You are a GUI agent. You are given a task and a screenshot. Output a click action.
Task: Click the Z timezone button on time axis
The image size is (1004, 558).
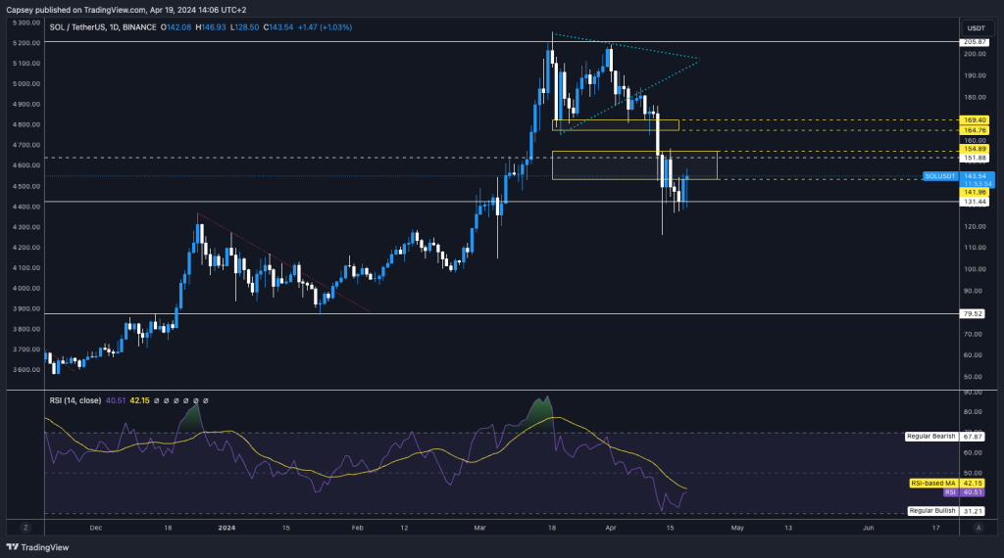(x=25, y=528)
